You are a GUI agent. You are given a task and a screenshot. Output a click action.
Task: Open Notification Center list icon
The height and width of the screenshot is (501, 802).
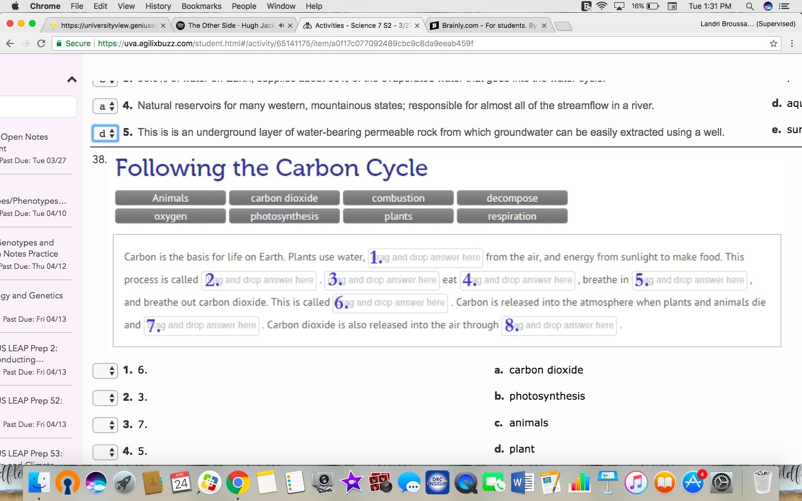pyautogui.click(x=785, y=6)
